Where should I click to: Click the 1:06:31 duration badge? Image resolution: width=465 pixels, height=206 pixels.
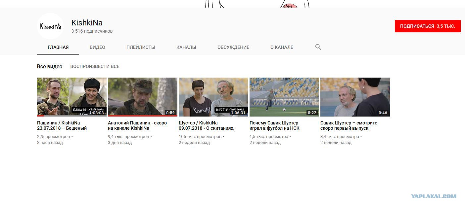(x=238, y=113)
